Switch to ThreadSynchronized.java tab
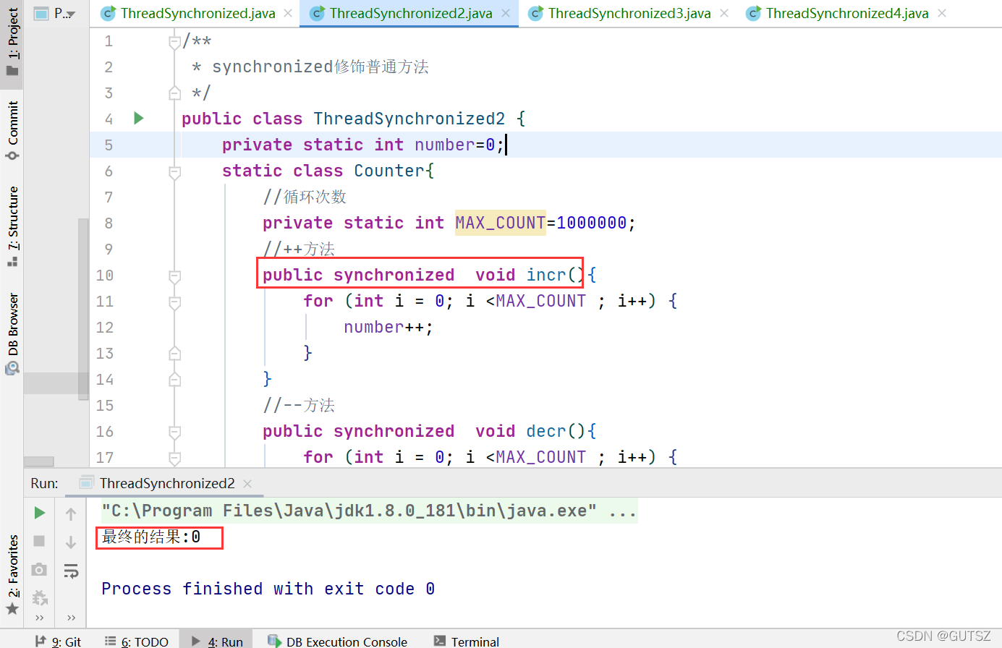 pyautogui.click(x=198, y=13)
